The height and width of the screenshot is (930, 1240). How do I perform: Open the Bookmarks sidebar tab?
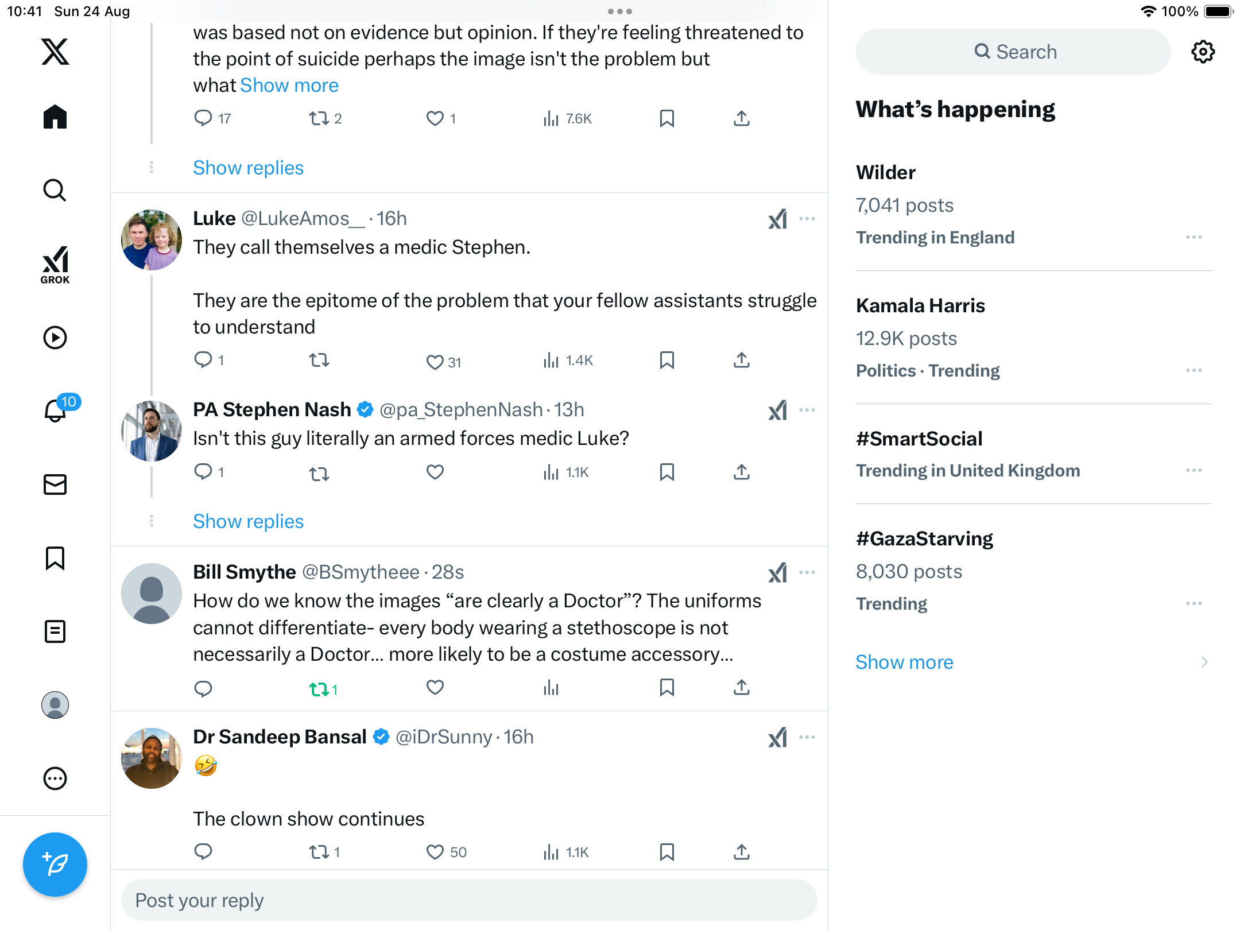coord(55,558)
